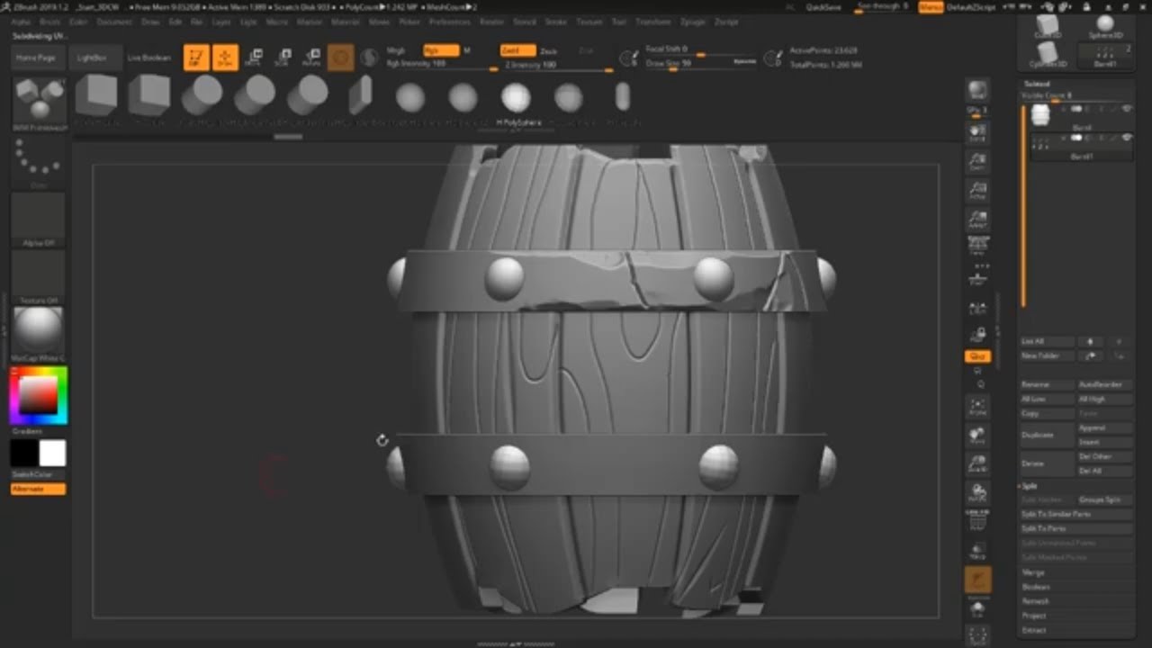Select the Scale transform icon

283,58
